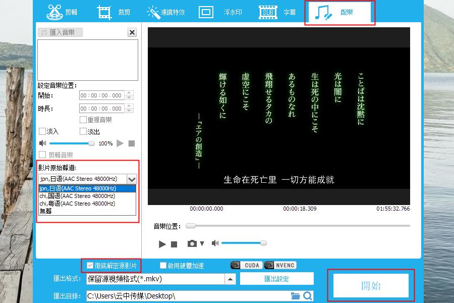
Task: Stop the video preview playback
Action: (174, 244)
